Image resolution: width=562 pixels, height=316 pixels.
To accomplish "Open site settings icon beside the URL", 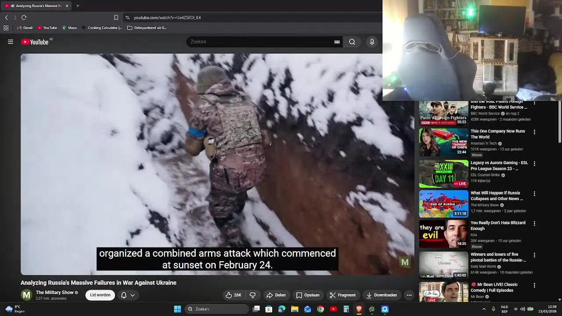I will coord(127,18).
